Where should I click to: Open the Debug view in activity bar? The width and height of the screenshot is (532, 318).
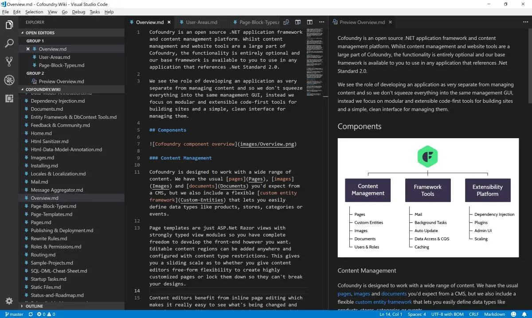(x=9, y=80)
